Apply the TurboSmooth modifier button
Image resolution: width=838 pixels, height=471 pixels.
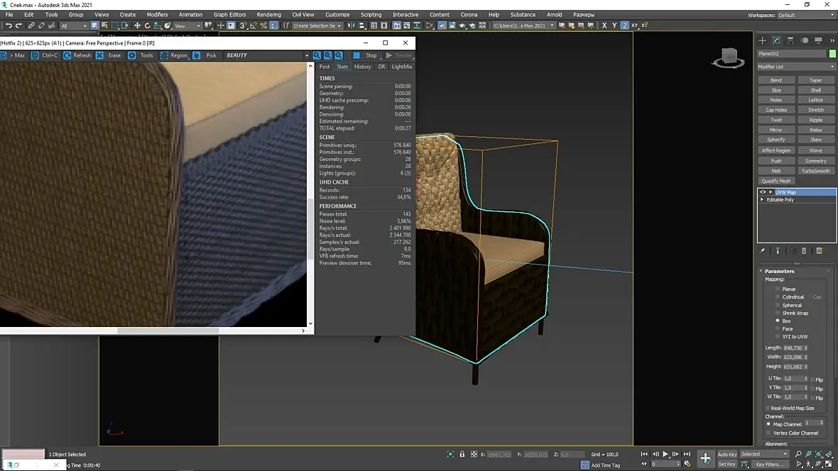[x=815, y=171]
